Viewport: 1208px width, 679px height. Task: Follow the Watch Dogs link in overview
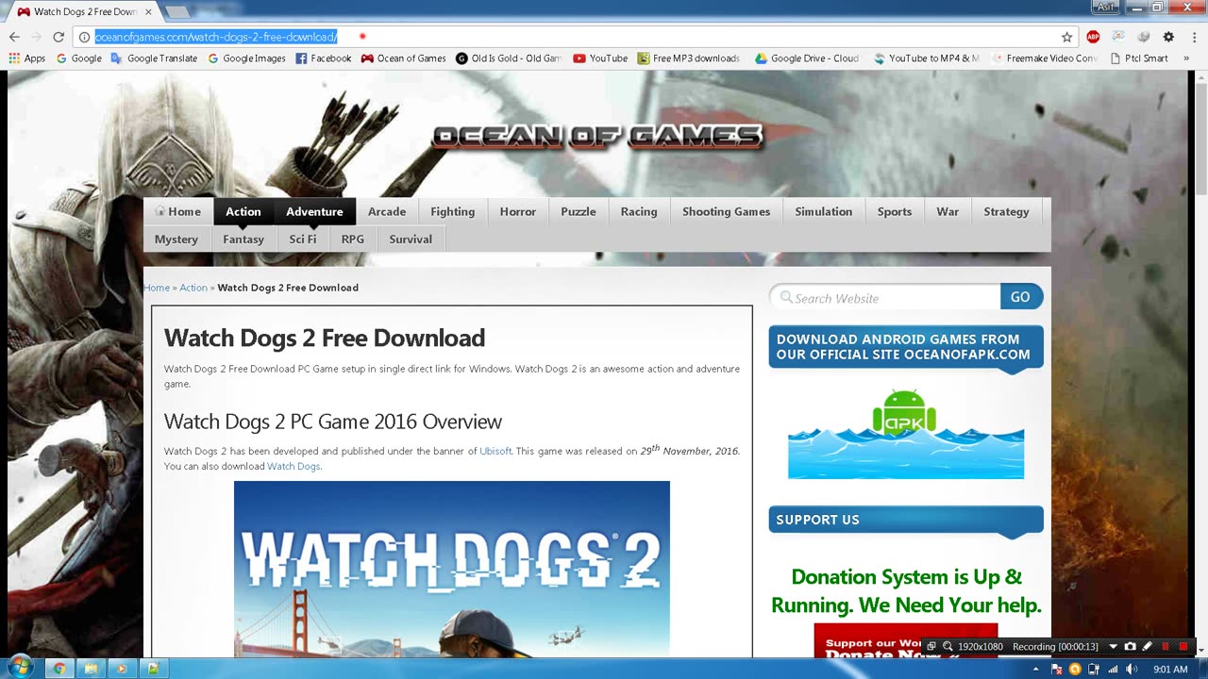pos(294,466)
